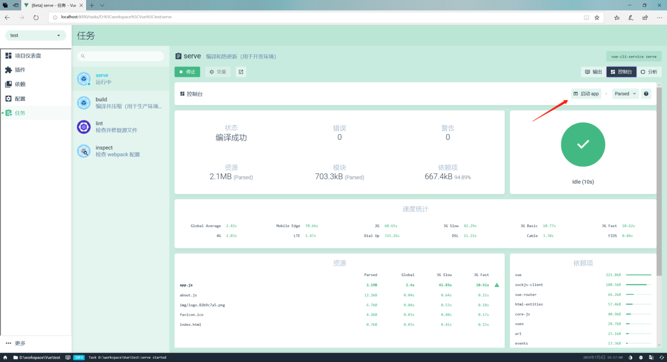This screenshot has width=667, height=362.
Task: Select the build task icon
Action: click(83, 103)
